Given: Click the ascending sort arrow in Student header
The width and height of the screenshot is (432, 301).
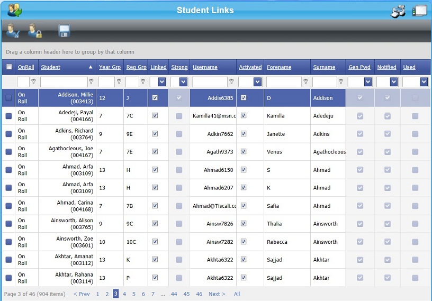Looking at the screenshot, I should click(91, 67).
